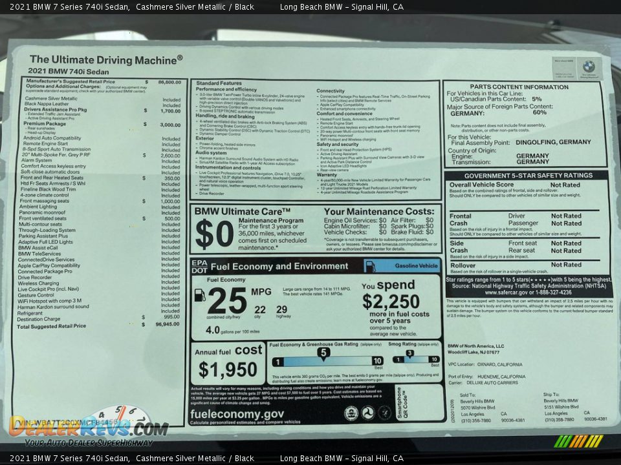Click Connectivity subheading

click(x=331, y=91)
